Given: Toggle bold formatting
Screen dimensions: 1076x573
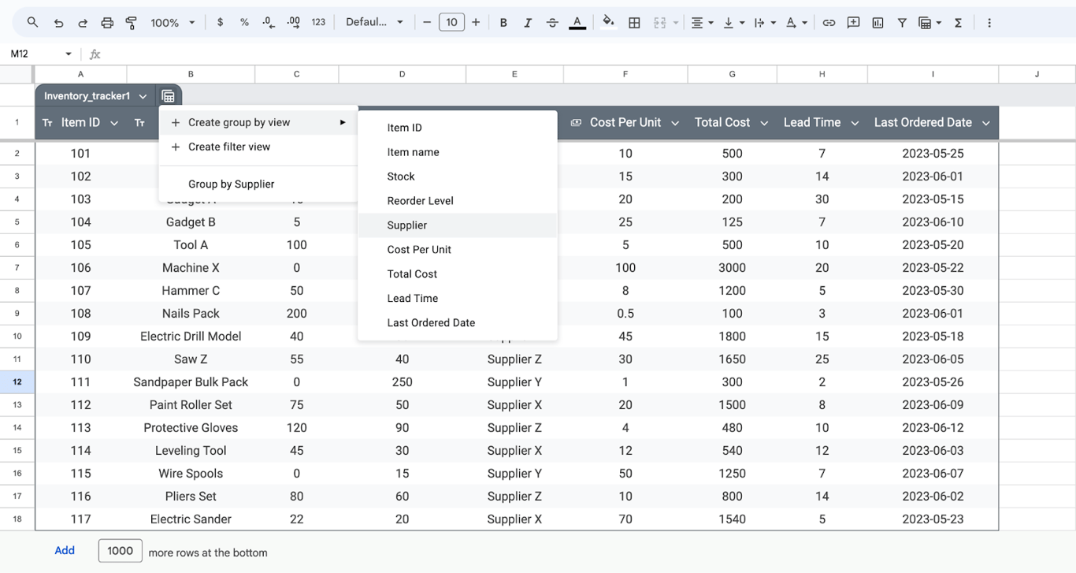Looking at the screenshot, I should [503, 23].
